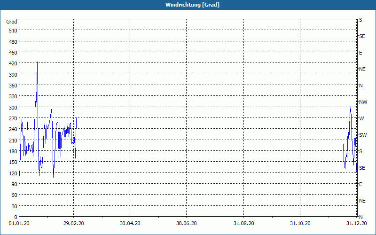376x235 pixels.
Task: Select the 29.02.20 date label
Action: pos(74,224)
